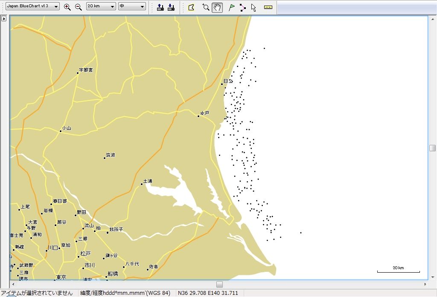Click the 野田 city label on map
The image size is (437, 297).
pyautogui.click(x=82, y=212)
